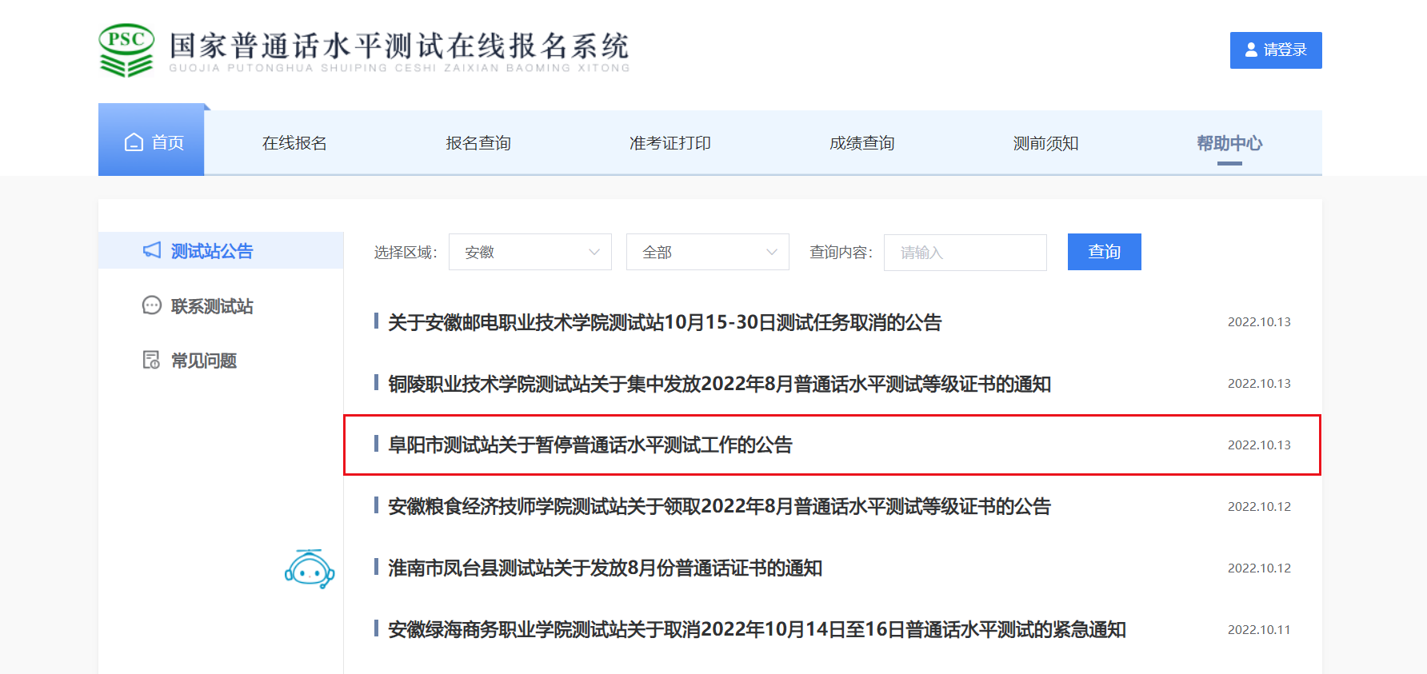
Task: Open the 测前须知 tab
Action: (1046, 143)
